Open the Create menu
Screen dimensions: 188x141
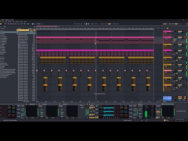pos(6,22)
